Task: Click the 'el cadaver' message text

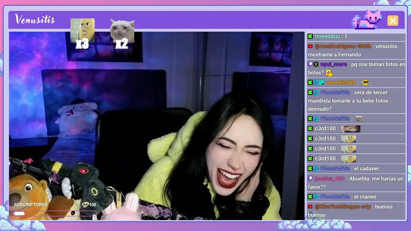Action: pyautogui.click(x=366, y=168)
